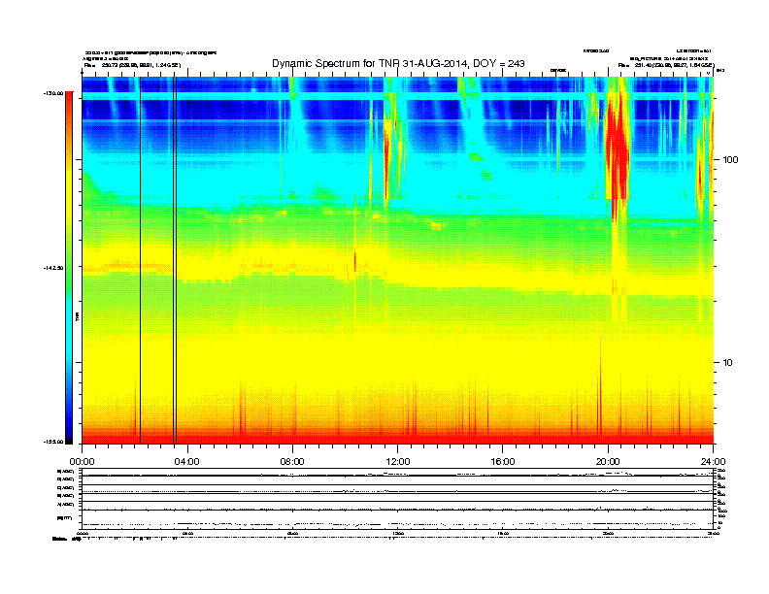Click the 10 frequency axis label

point(728,363)
